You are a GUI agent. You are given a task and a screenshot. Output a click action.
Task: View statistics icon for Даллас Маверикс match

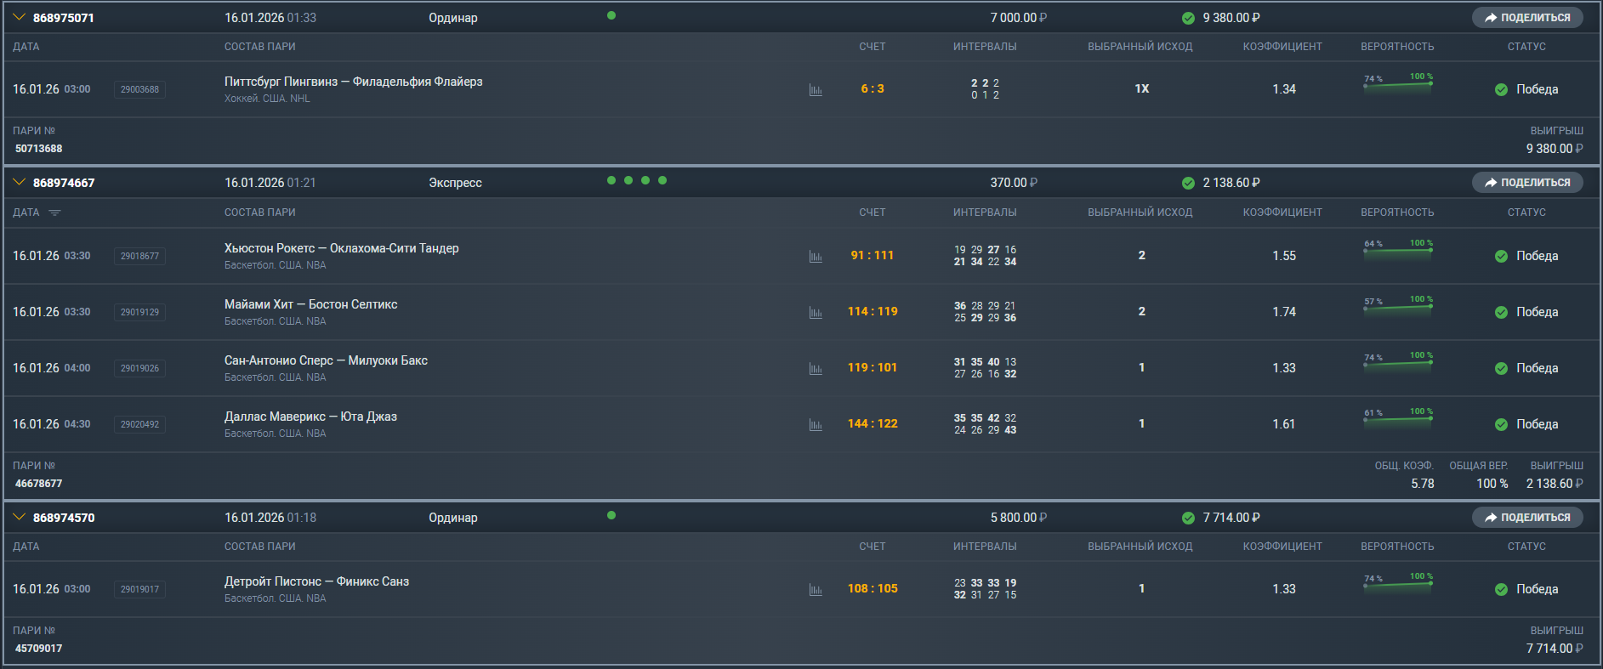(816, 425)
